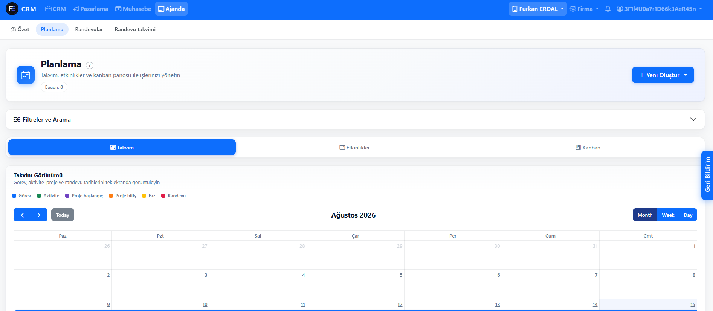Open the Randevu takvimi tab
The width and height of the screenshot is (713, 311).
tap(135, 29)
